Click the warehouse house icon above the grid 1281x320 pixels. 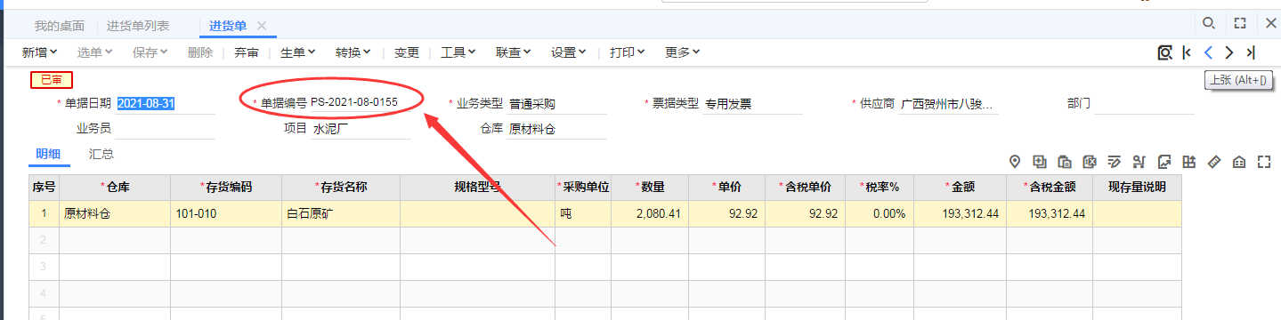1238,162
